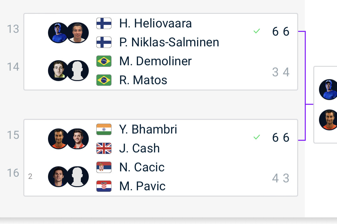The height and width of the screenshot is (224, 337).
Task: Open R. Matos player name link
Action: [143, 80]
